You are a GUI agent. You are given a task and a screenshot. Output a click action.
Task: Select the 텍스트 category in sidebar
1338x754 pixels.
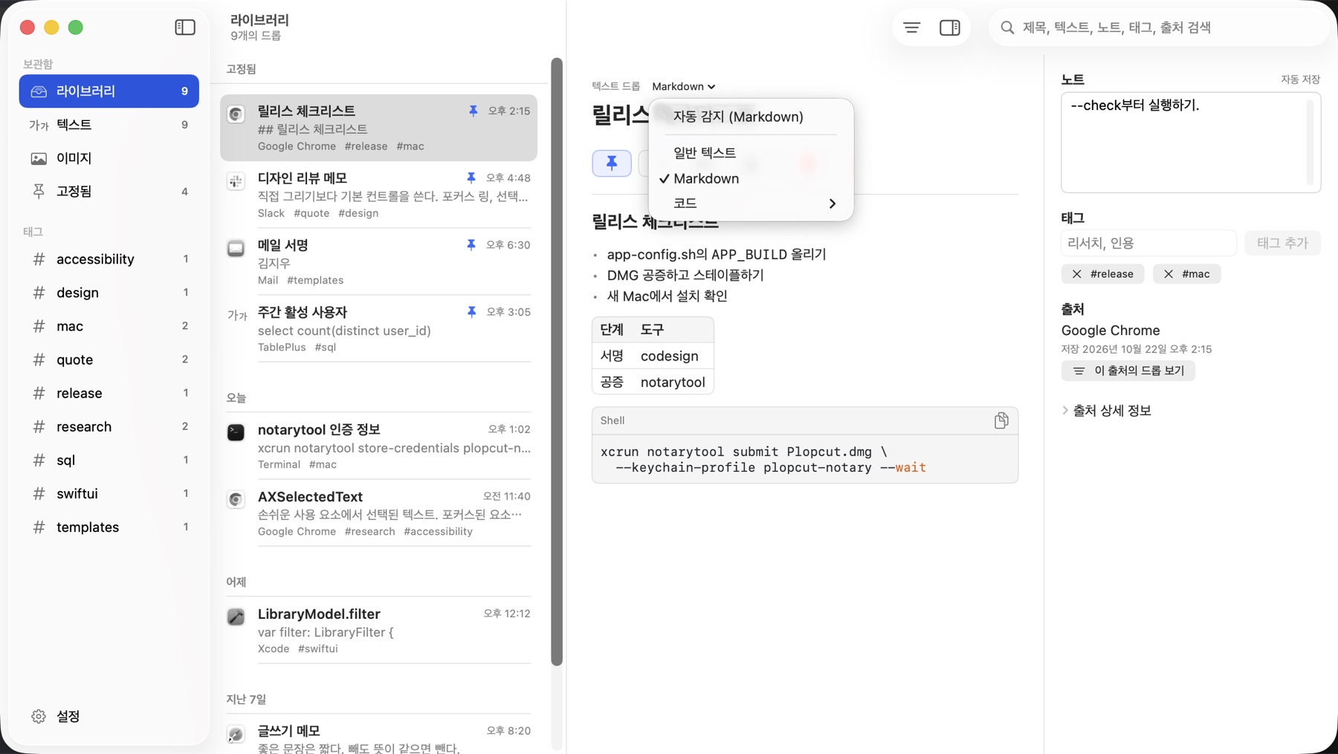point(109,125)
